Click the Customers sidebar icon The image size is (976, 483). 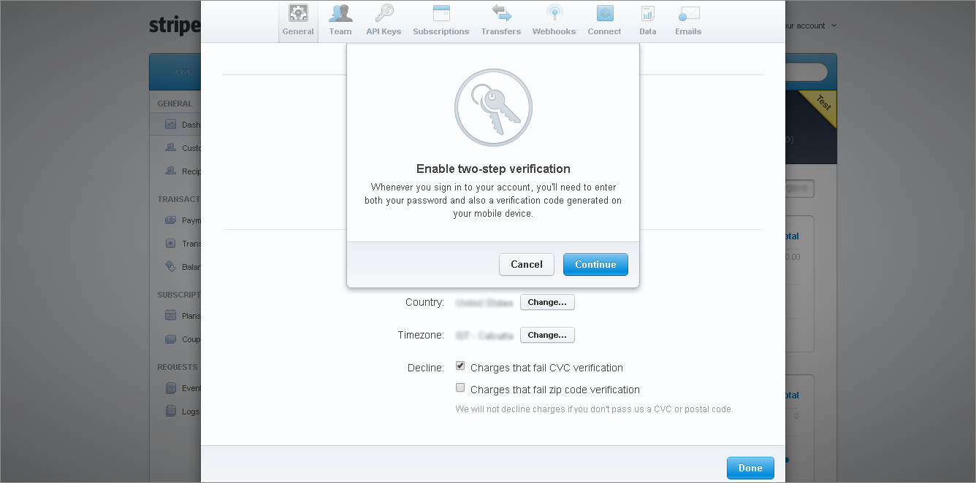170,147
